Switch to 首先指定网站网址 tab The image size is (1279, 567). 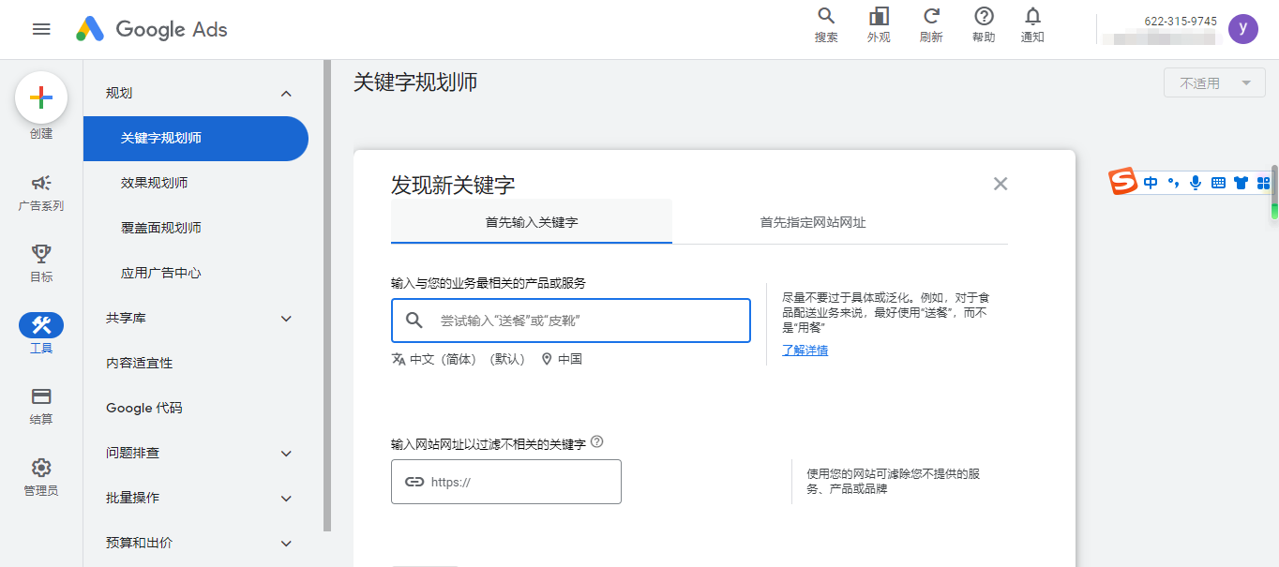pyautogui.click(x=813, y=222)
